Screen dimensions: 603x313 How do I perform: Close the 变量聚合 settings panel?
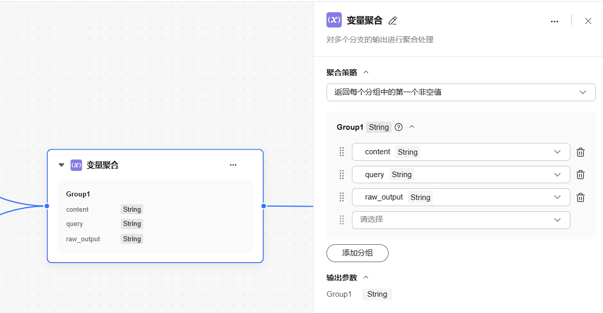pyautogui.click(x=588, y=21)
